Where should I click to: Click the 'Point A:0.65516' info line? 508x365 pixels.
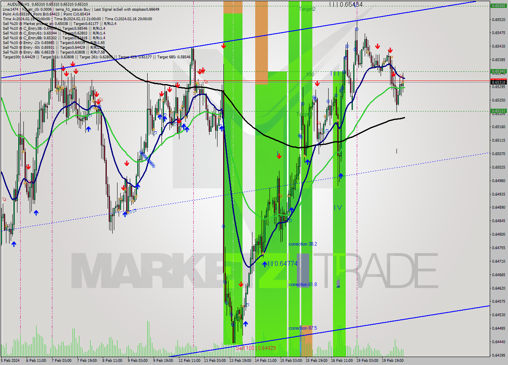pyautogui.click(x=46, y=14)
